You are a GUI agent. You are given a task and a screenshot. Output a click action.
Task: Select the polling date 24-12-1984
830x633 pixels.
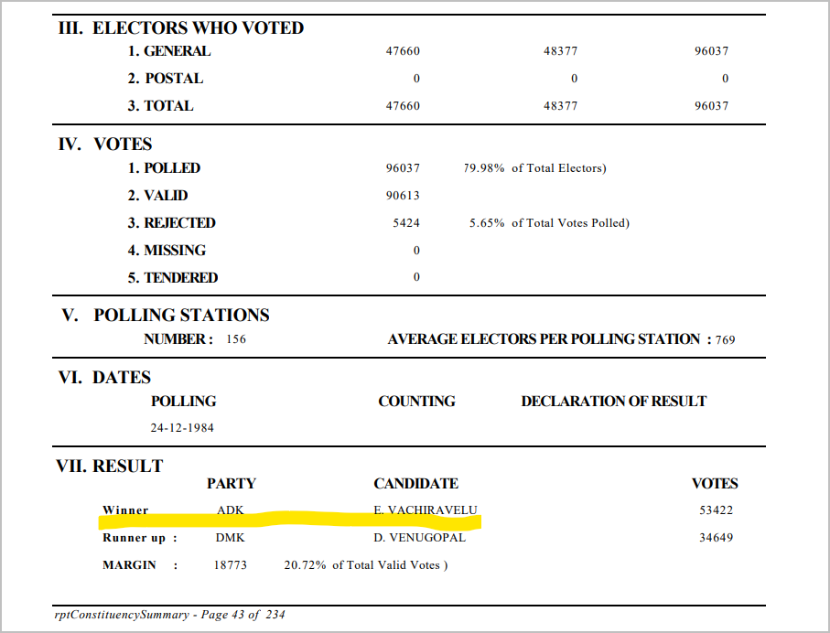(x=182, y=428)
